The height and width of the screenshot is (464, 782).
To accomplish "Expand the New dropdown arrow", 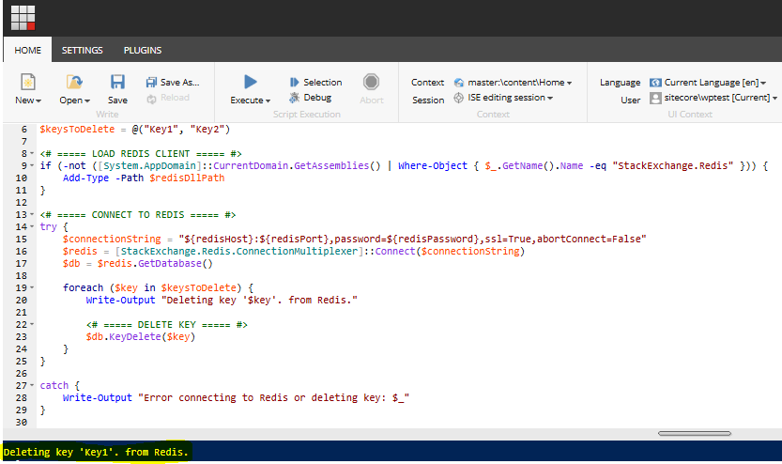I will (38, 101).
